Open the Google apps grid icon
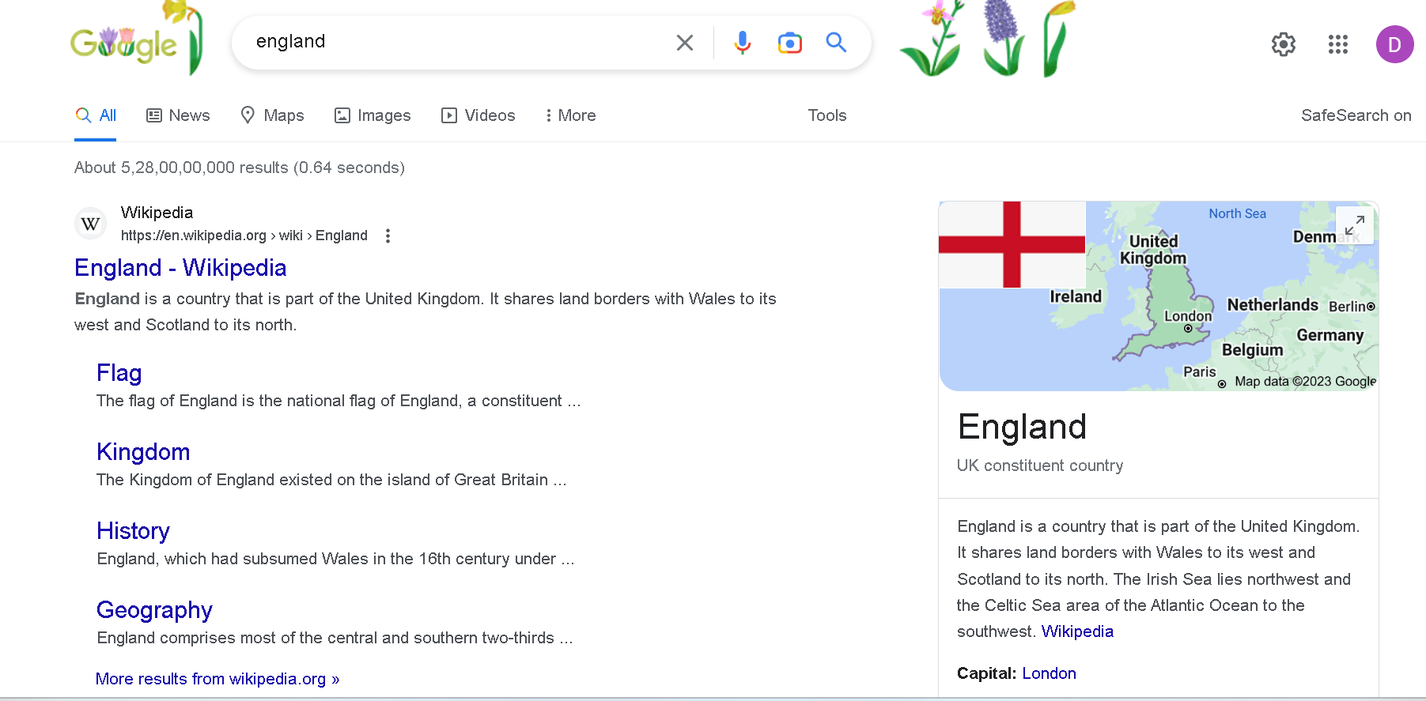 coord(1338,44)
